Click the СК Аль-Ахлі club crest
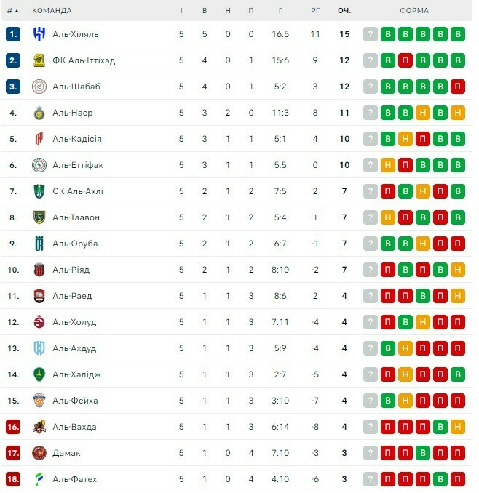 (x=39, y=191)
